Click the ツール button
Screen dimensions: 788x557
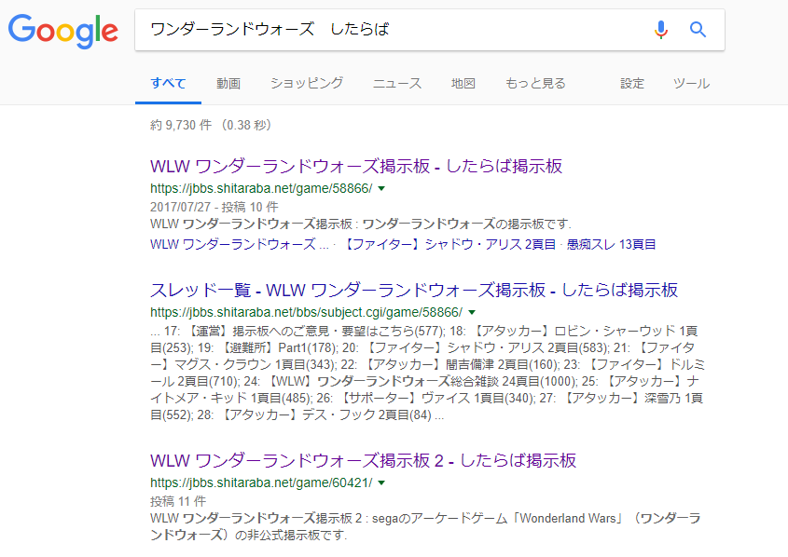click(692, 83)
